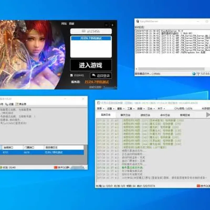
Task: Click the second port column header in gateway table
Action: (x=34, y=147)
